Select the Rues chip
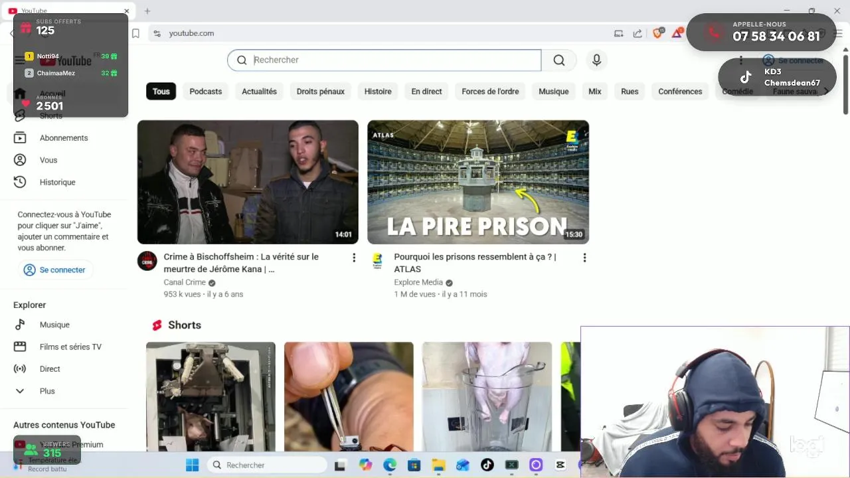The height and width of the screenshot is (478, 850). [x=630, y=92]
